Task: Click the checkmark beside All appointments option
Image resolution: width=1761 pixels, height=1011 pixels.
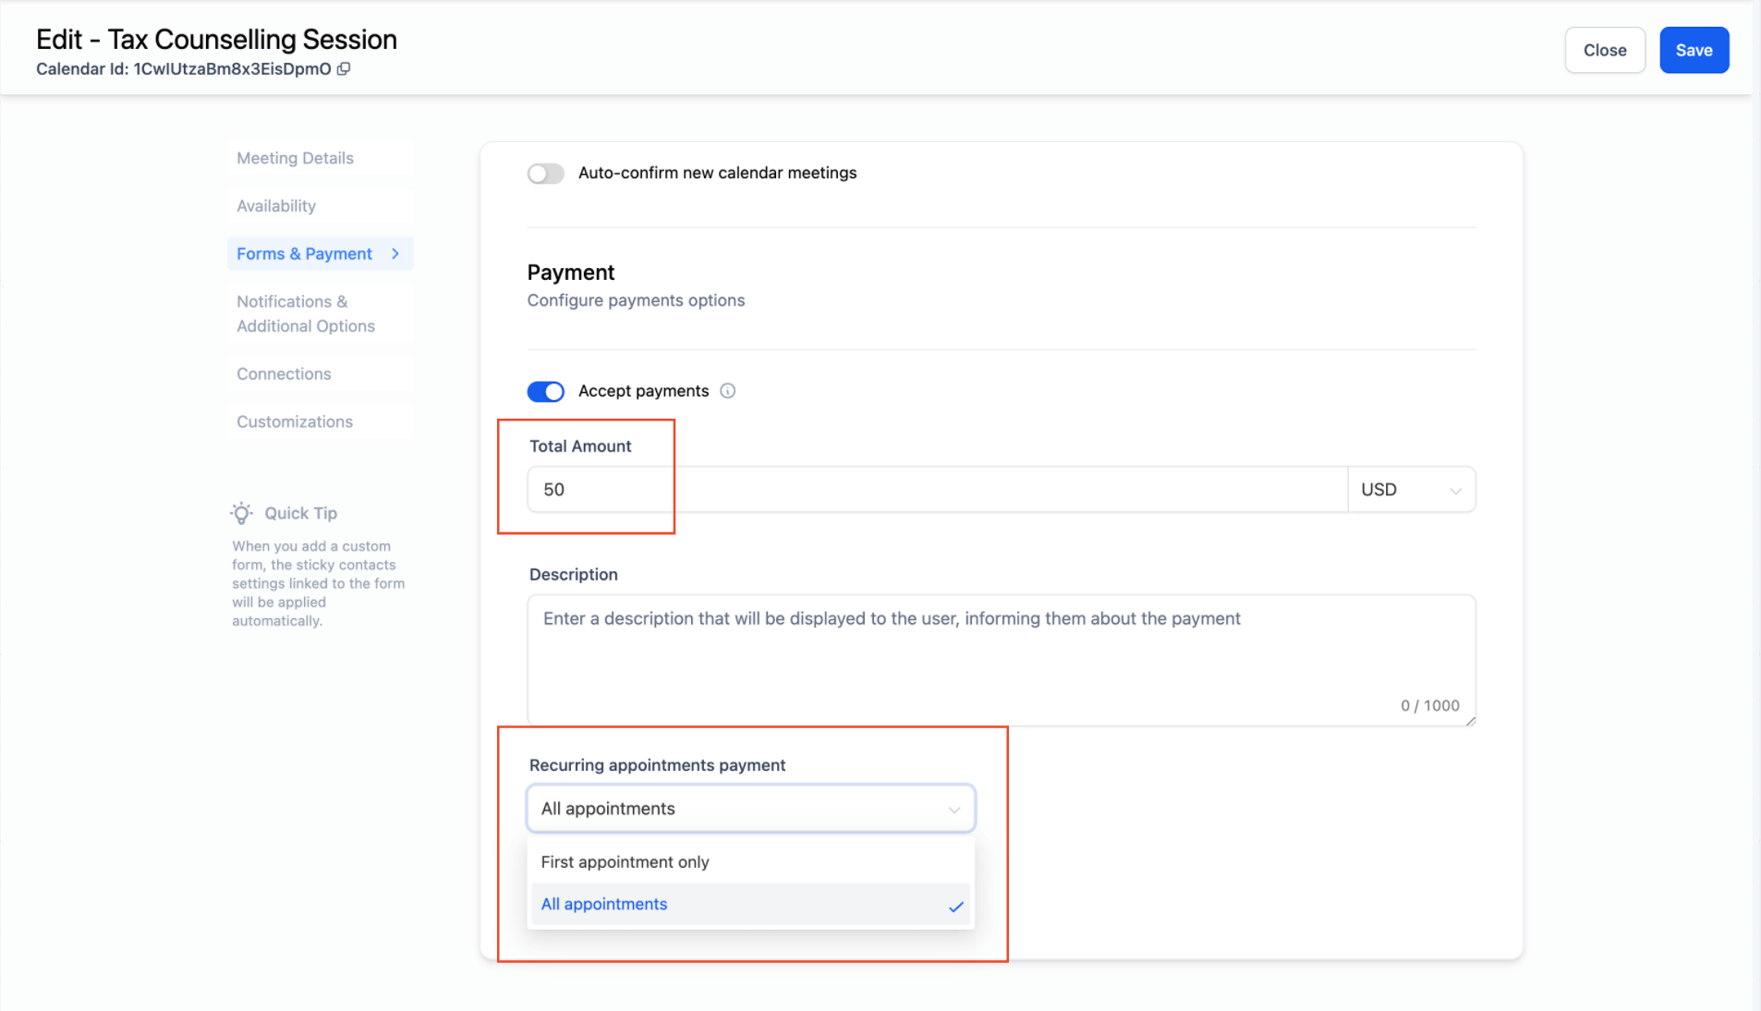Action: pyautogui.click(x=956, y=906)
